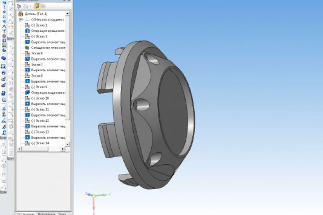The image size is (323, 215).
Task: Open the Spatial Curves panel icon
Action: [4, 7]
